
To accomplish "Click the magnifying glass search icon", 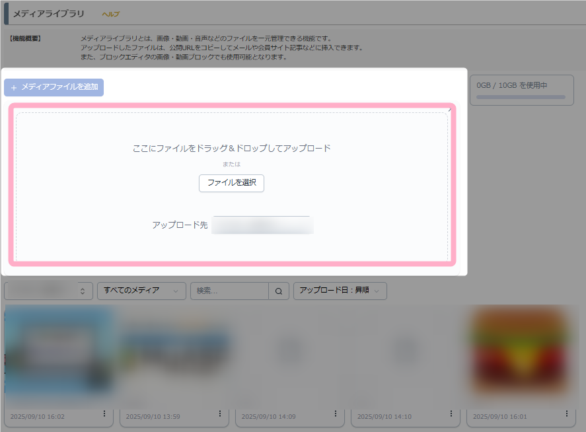I will (279, 291).
